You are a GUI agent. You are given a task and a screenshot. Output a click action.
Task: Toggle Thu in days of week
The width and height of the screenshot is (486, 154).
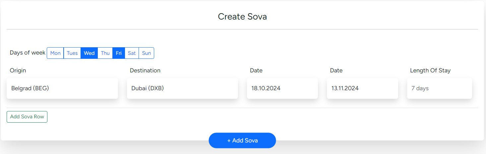105,53
